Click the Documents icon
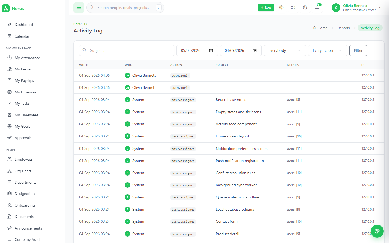Screen dimensions: 389x243 (9, 217)
